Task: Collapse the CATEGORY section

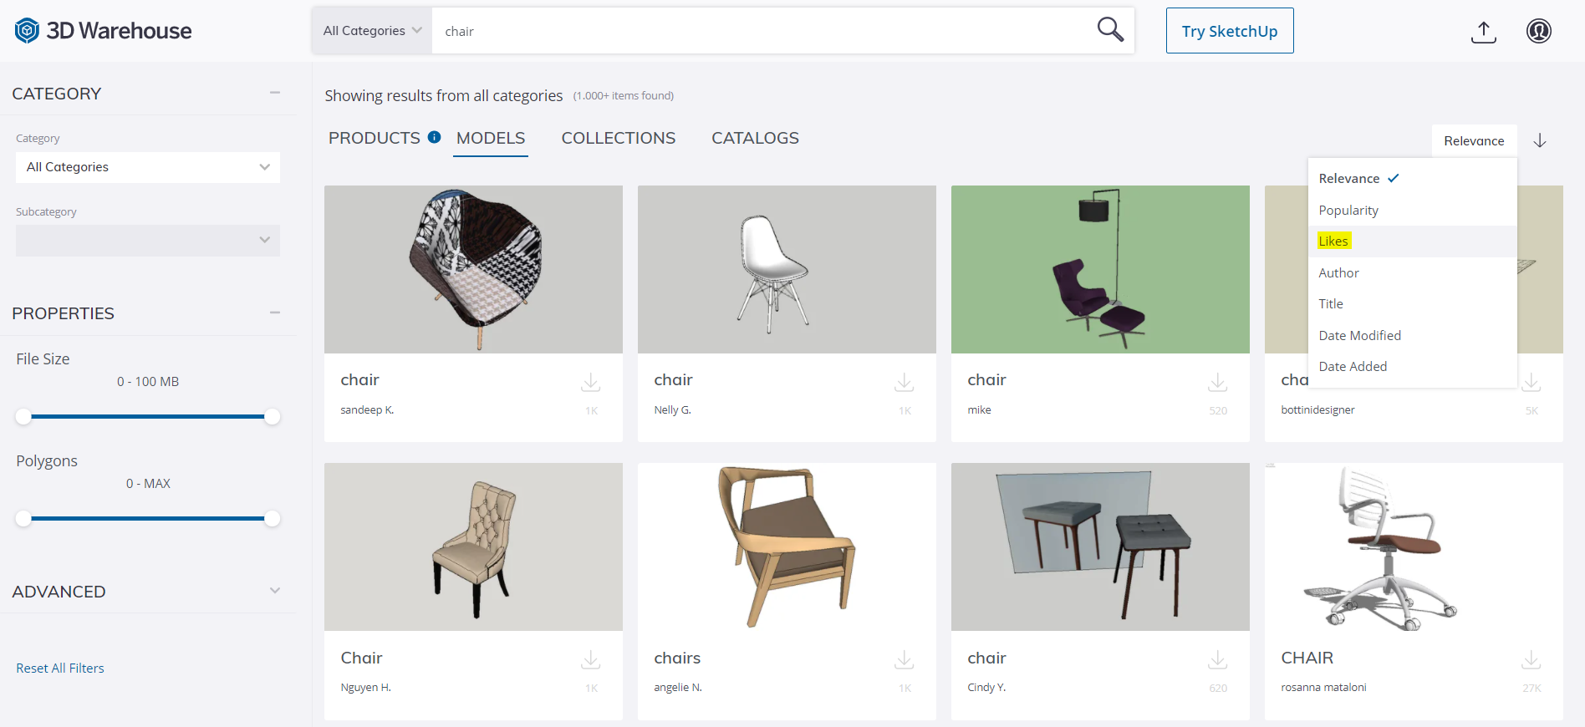Action: point(275,93)
